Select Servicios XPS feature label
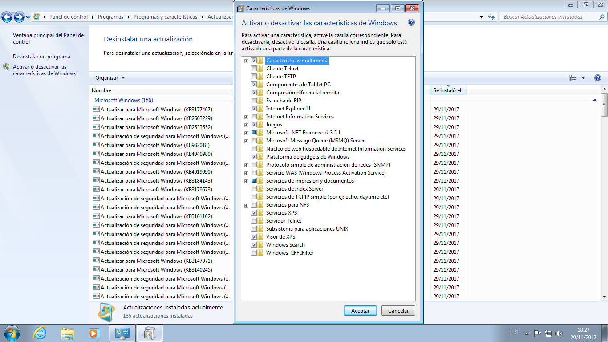This screenshot has width=608, height=342. [x=281, y=213]
